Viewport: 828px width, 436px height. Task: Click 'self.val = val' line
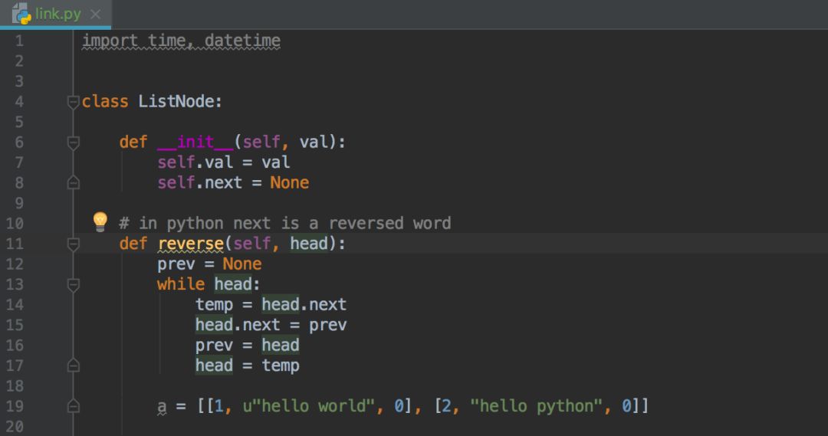(x=223, y=162)
